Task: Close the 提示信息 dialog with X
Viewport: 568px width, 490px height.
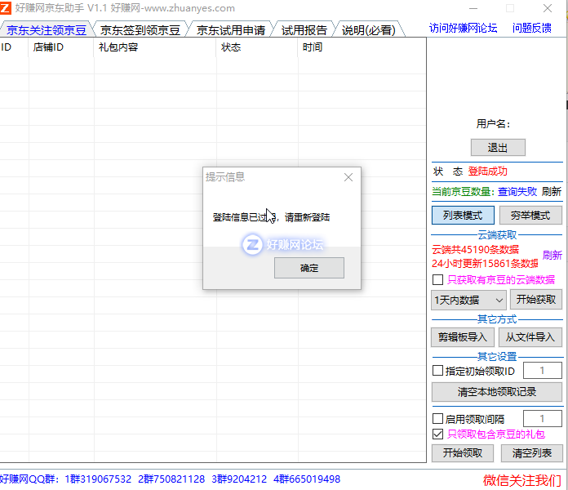Action: [348, 177]
